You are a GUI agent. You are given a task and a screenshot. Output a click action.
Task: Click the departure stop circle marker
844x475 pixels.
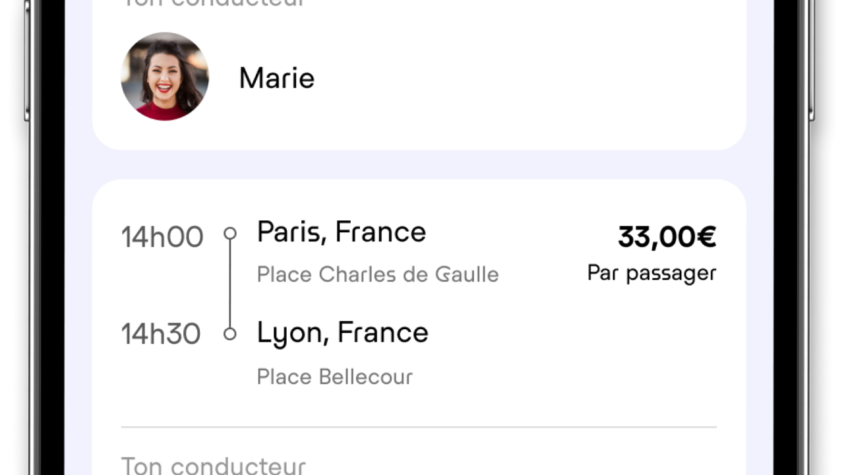click(x=230, y=233)
